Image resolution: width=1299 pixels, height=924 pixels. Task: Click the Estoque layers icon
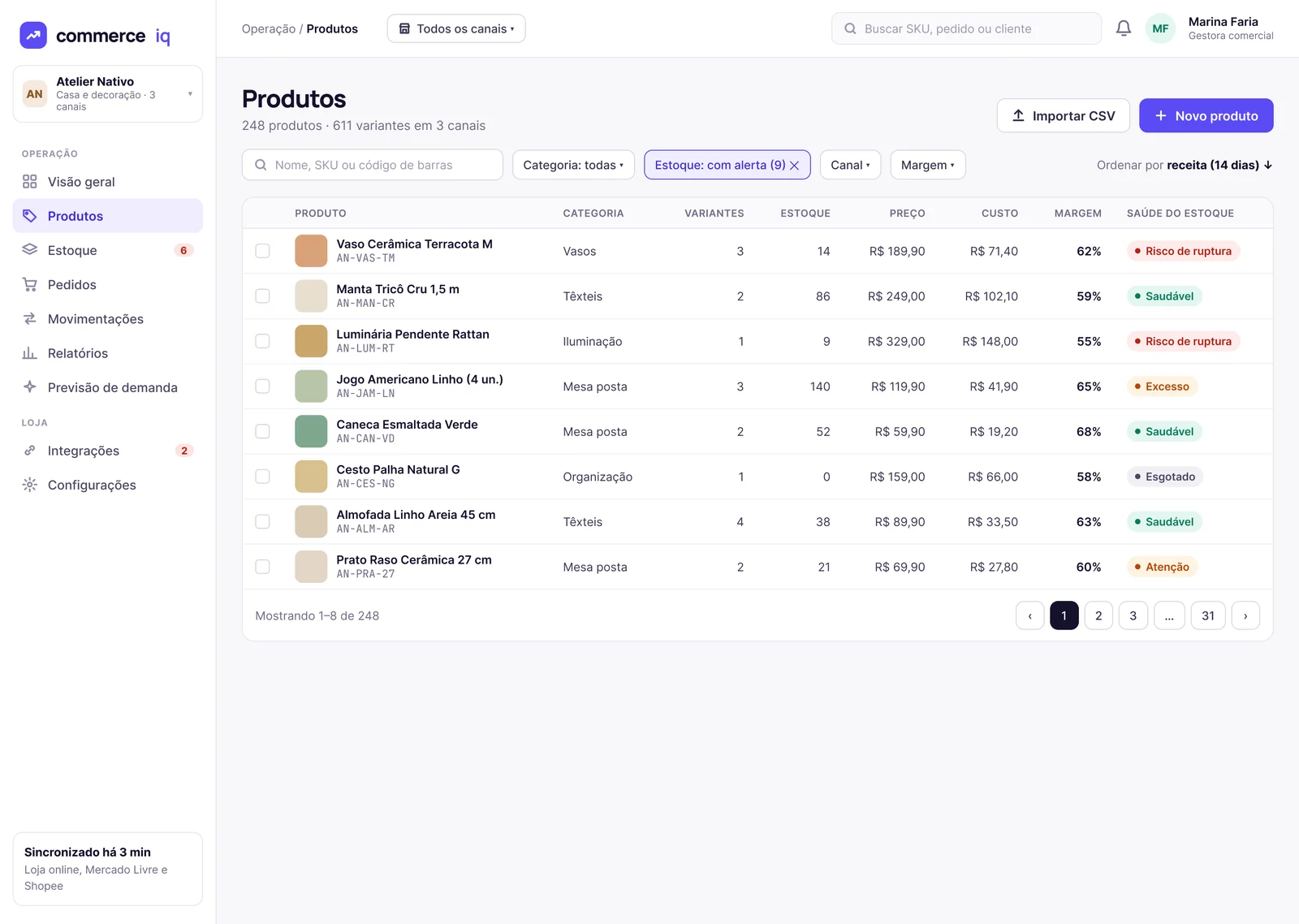coord(30,250)
